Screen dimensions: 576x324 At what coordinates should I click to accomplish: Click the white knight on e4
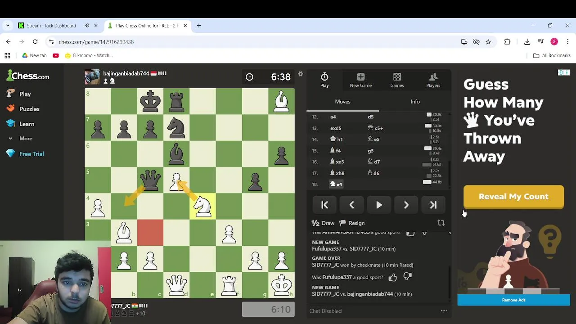click(x=202, y=206)
